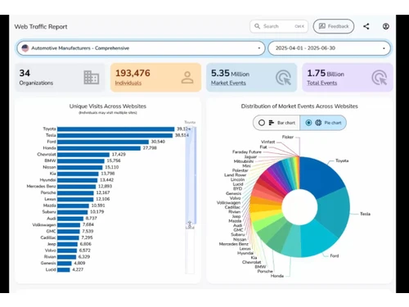This screenshot has width=409, height=307.
Task: Click the Organizations building icon
Action: click(x=92, y=78)
